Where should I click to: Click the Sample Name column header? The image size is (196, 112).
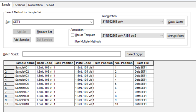pos(25,63)
